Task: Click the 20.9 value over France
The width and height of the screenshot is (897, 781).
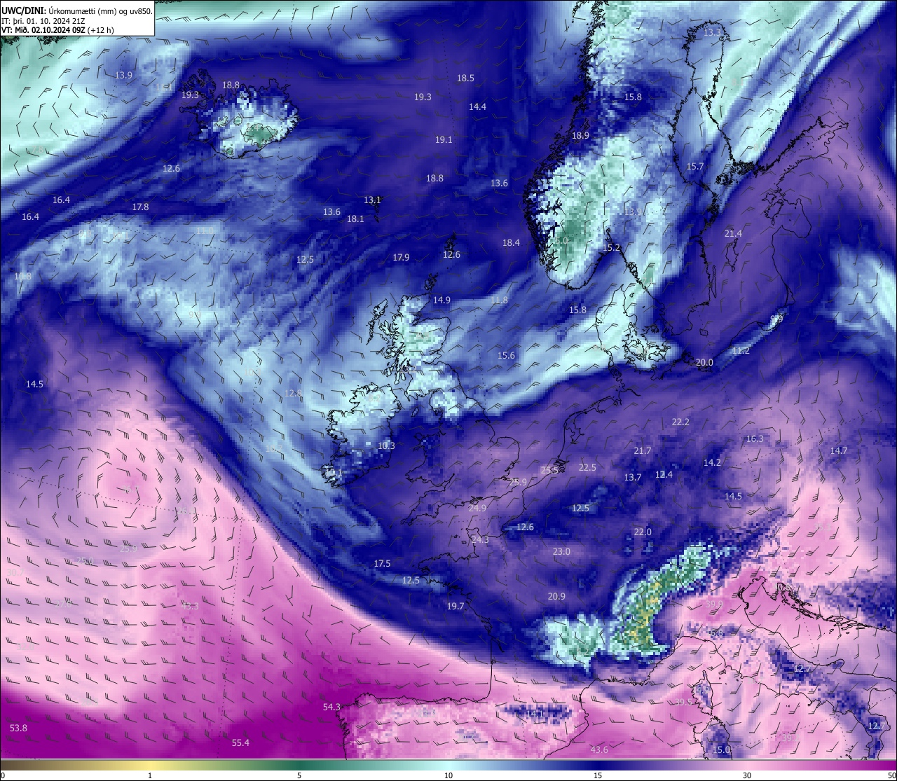Action: (x=556, y=596)
